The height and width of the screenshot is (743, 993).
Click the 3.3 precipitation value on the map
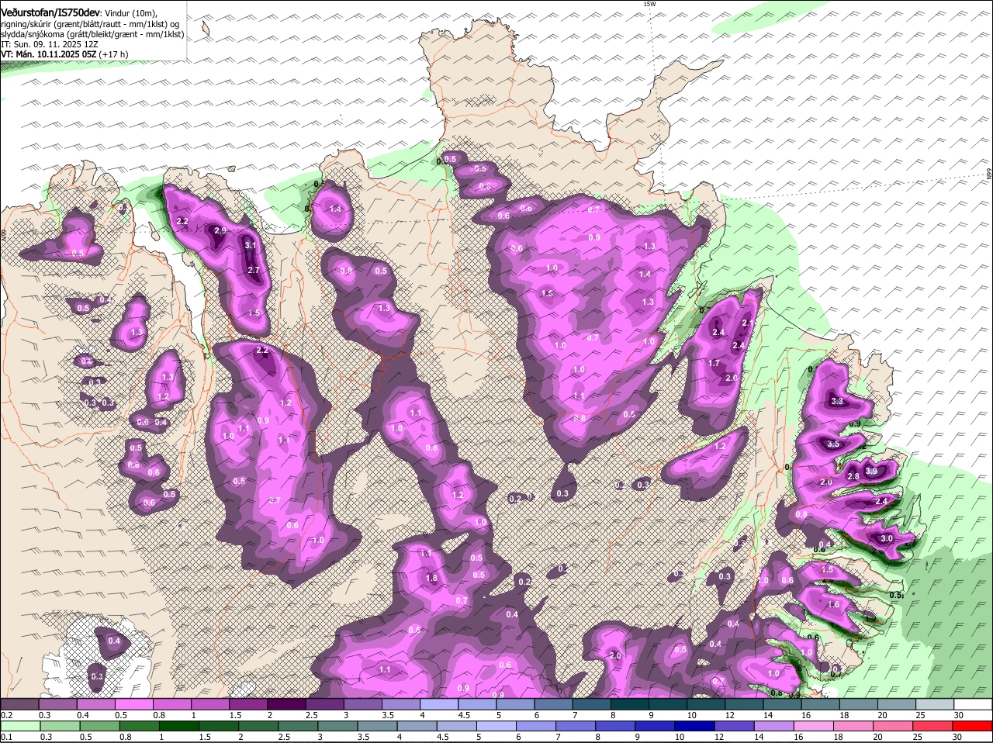click(836, 402)
